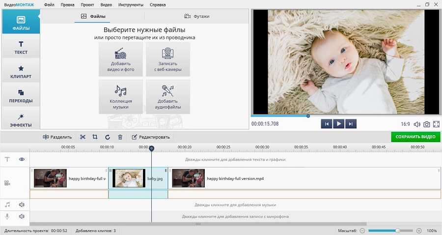Screen dimensions: 442x235
Task: Click the scissors cut icon in timeline toolbar
Action: 83,137
